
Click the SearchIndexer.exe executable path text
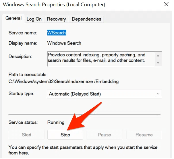[x=63, y=81]
